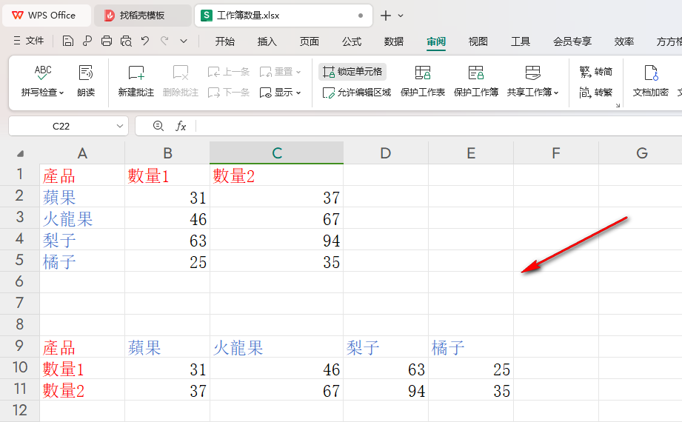Expand the Name Box dropdown arrow
This screenshot has height=422, width=682.
tap(120, 126)
